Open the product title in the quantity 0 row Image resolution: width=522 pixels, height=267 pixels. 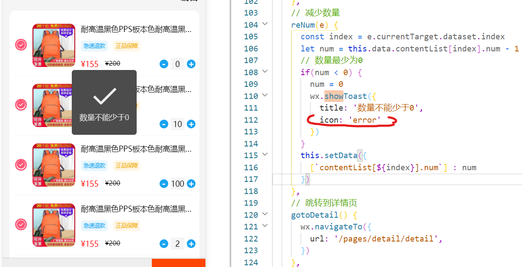coord(136,29)
